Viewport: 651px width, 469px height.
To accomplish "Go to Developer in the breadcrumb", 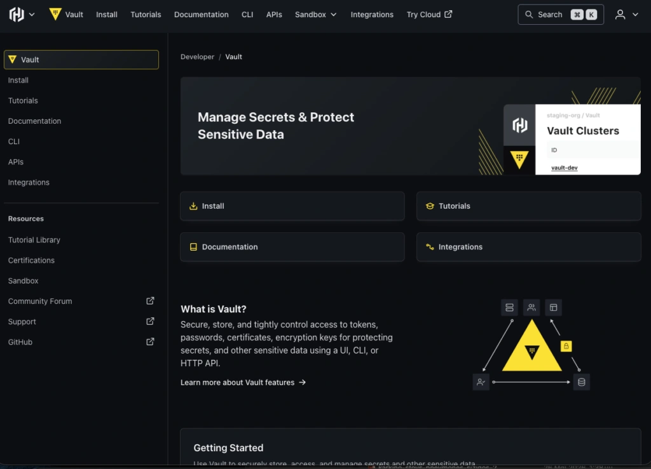I will click(x=197, y=56).
